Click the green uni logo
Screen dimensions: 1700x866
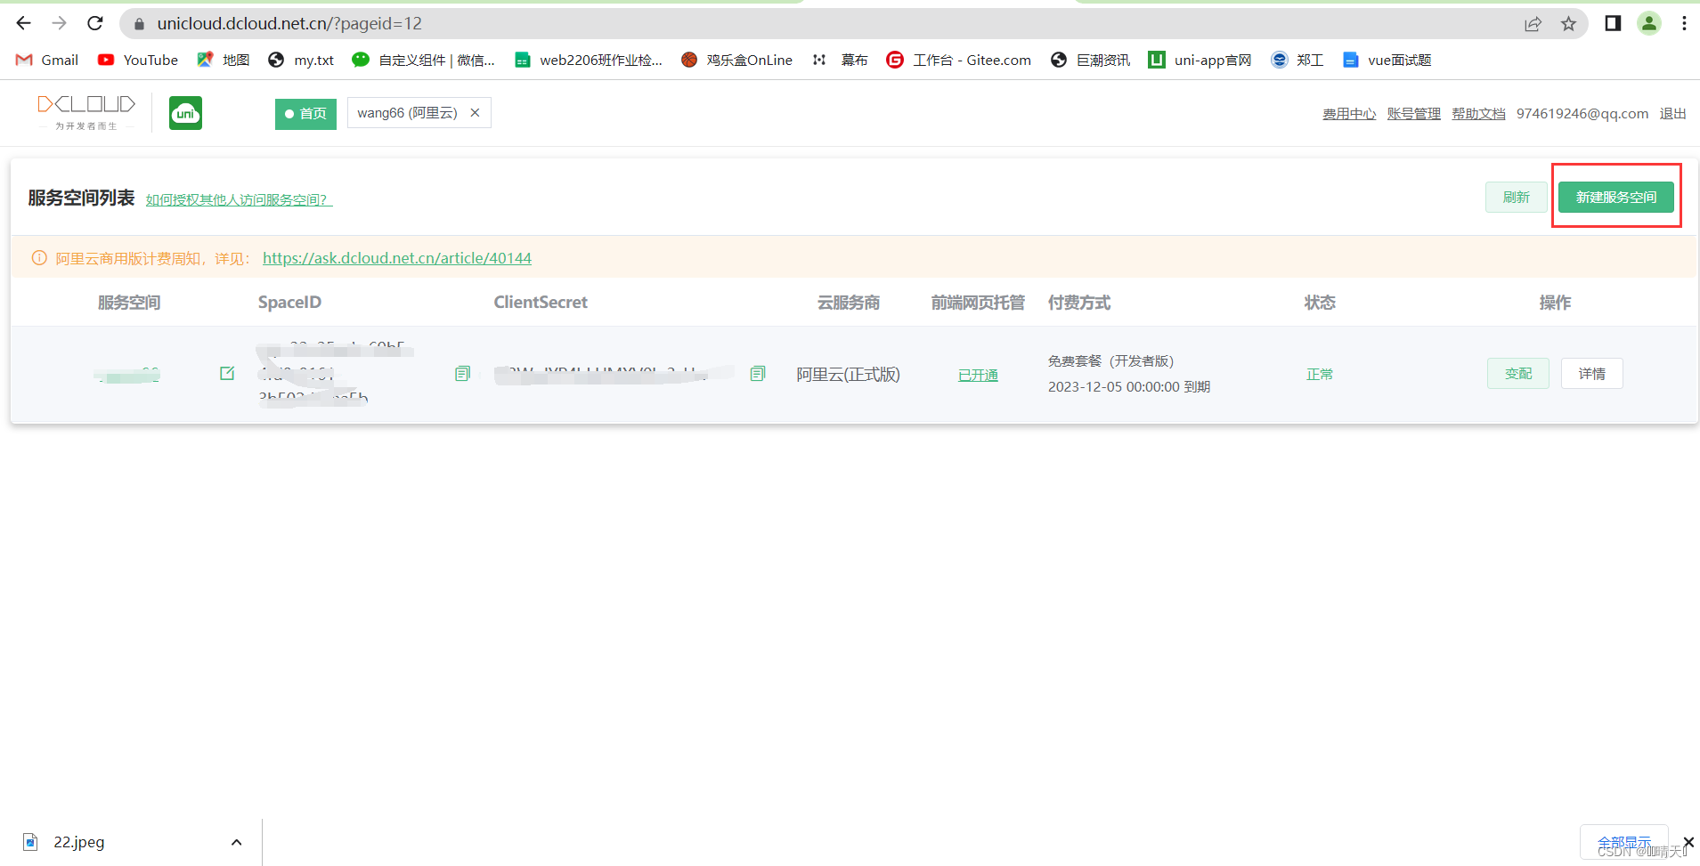pos(185,113)
